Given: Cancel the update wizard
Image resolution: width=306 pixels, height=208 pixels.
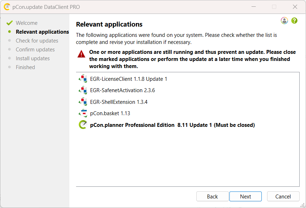Looking at the screenshot, I should coord(283,196).
